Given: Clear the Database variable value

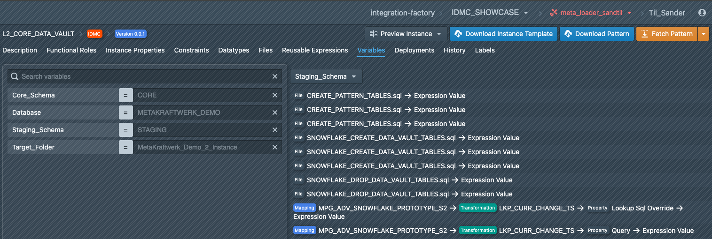Looking at the screenshot, I should [275, 112].
